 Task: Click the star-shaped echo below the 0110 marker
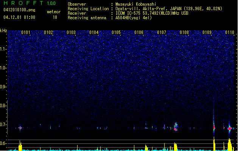[230, 129]
